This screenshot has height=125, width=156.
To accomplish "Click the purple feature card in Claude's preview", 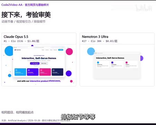I will click(33, 72).
